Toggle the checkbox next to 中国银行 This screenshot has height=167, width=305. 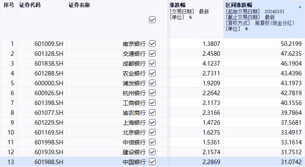click(152, 162)
